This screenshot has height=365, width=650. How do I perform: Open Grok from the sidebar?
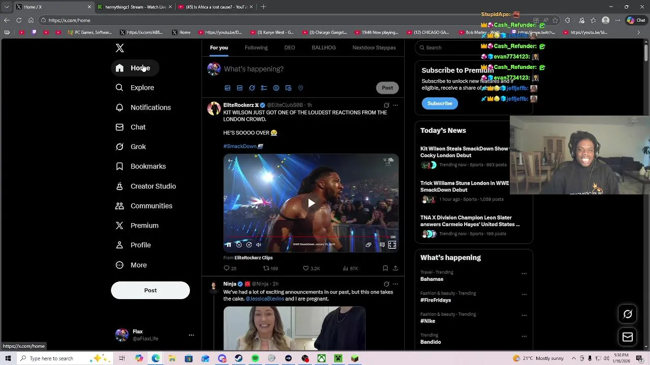coord(131,147)
